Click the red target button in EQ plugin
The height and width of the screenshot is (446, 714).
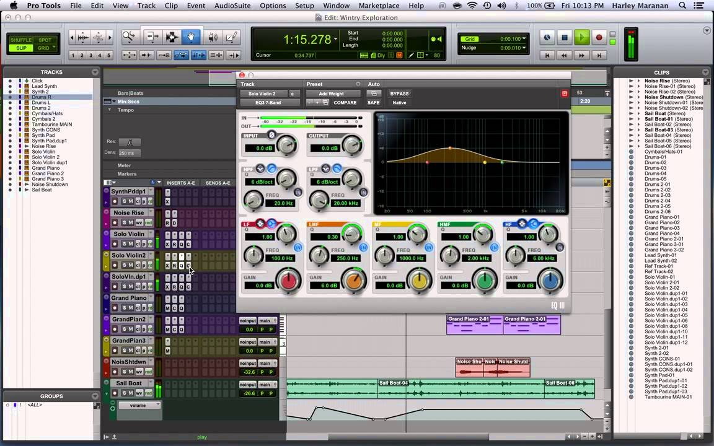coord(564,94)
